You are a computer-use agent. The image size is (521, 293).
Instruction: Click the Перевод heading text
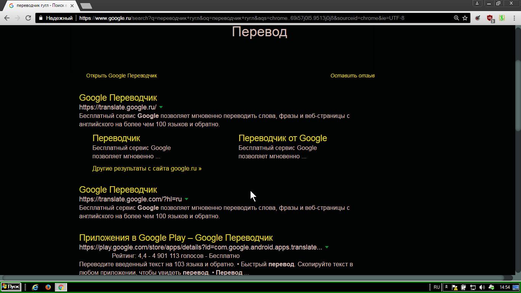click(x=259, y=32)
